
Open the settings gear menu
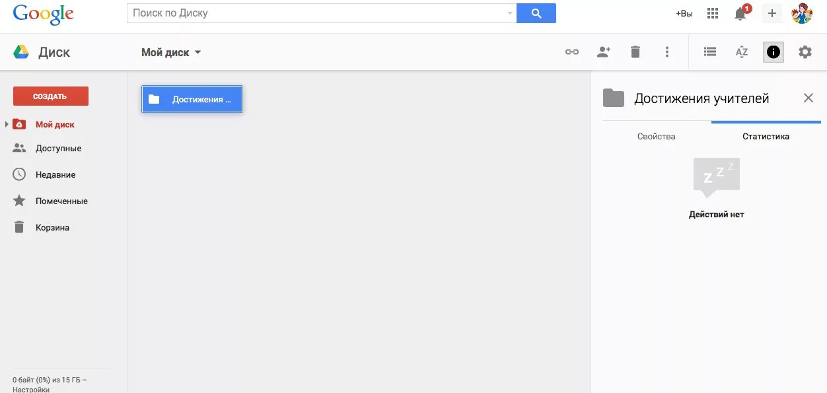coord(805,52)
